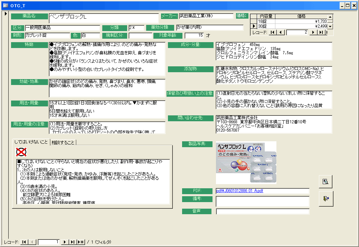Click the 問い合わせ先 text box
Screen dimensions: 359x247
pyautogui.click(x=274, y=124)
